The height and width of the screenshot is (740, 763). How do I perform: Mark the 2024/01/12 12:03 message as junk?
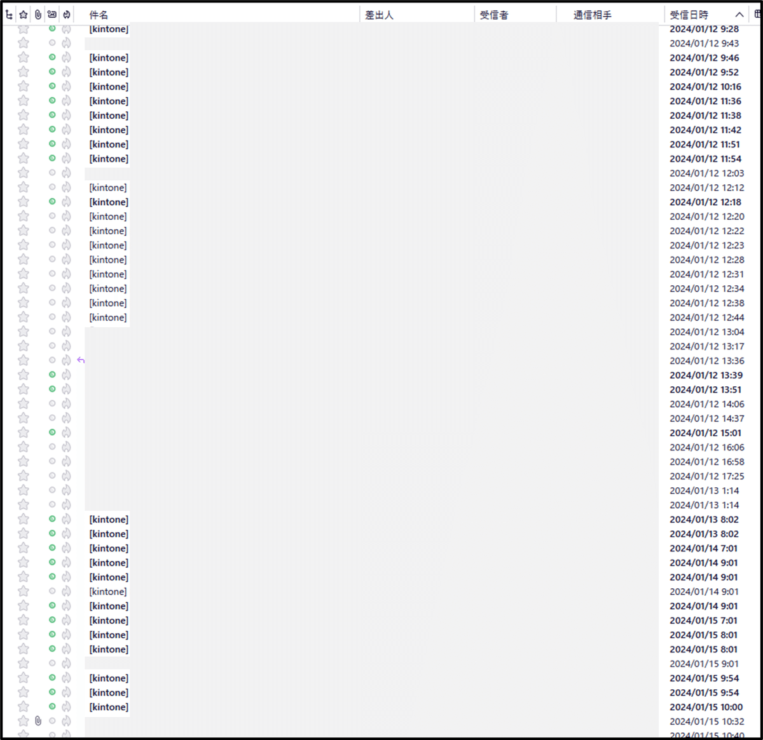(x=66, y=173)
